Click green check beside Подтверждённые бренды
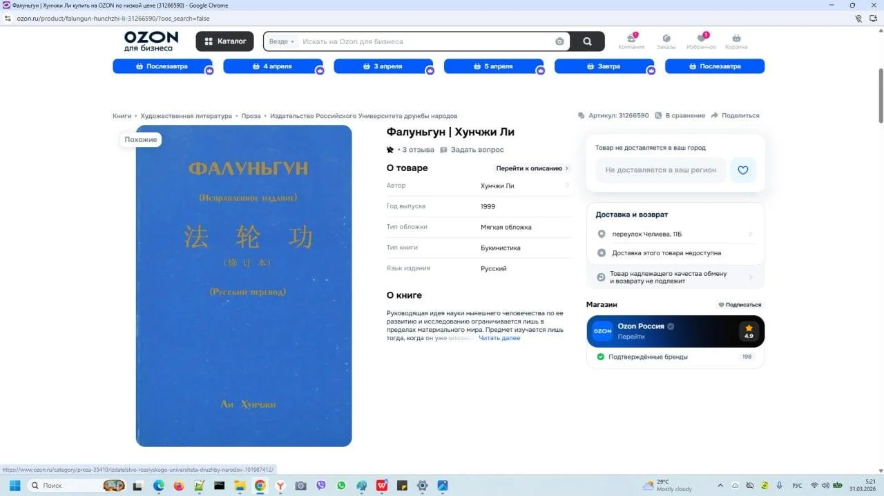This screenshot has width=884, height=496. (601, 357)
